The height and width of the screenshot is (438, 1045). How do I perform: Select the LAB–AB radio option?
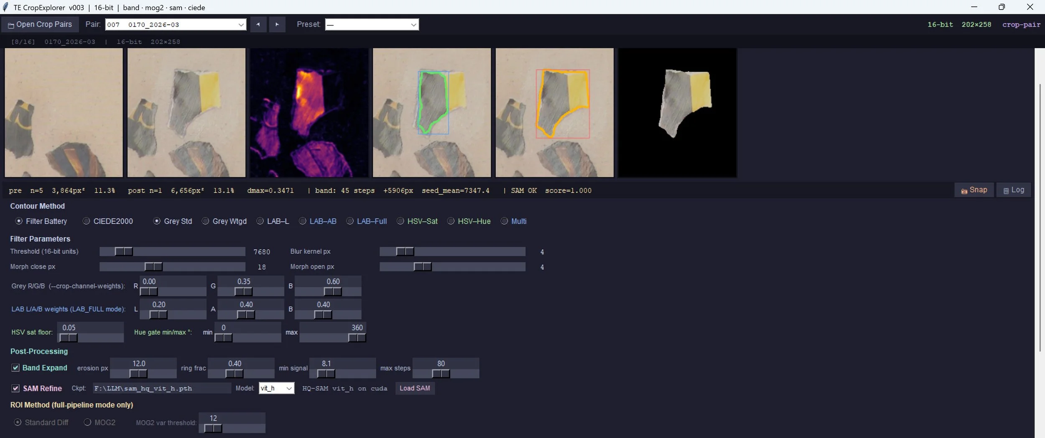(x=318, y=221)
